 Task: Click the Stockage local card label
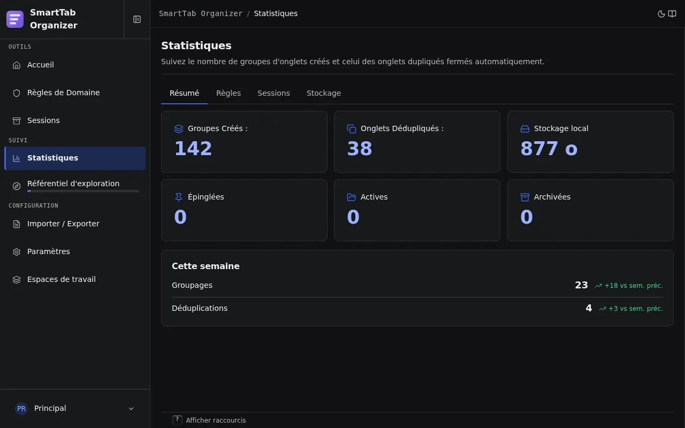click(x=561, y=129)
